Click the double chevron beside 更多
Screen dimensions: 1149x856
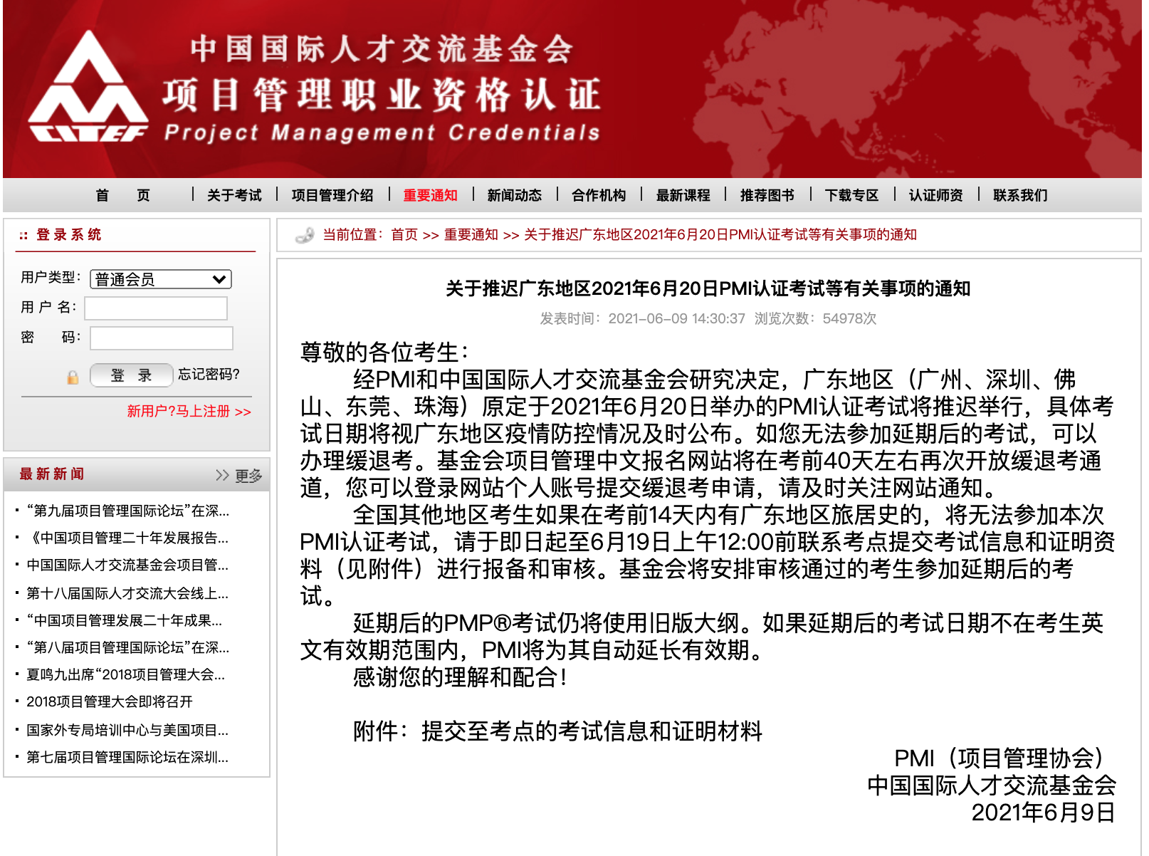pos(222,475)
